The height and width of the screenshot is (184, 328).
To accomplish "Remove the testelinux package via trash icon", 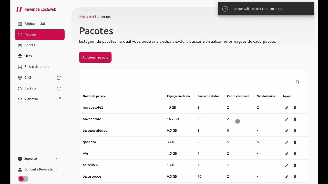I will tap(295, 165).
